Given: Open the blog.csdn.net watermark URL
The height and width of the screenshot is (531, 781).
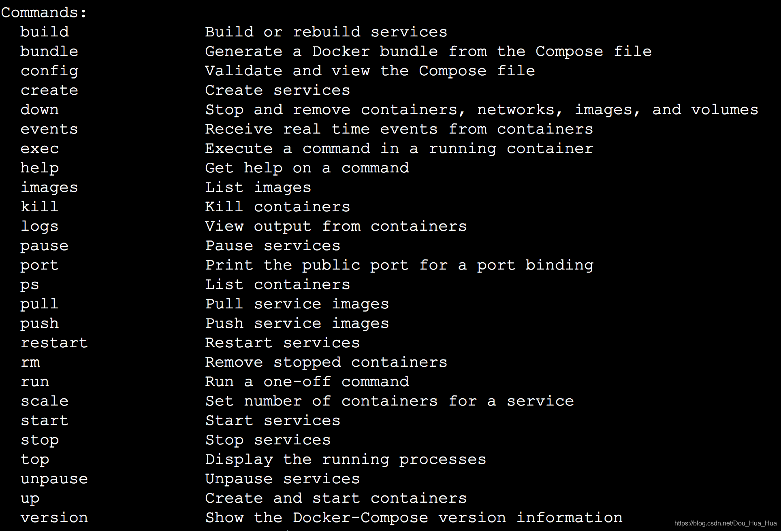Looking at the screenshot, I should (725, 523).
